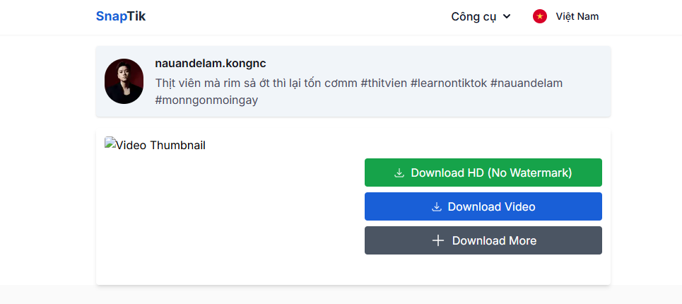The image size is (682, 304).
Task: Click the Download More button
Action: [x=483, y=240]
